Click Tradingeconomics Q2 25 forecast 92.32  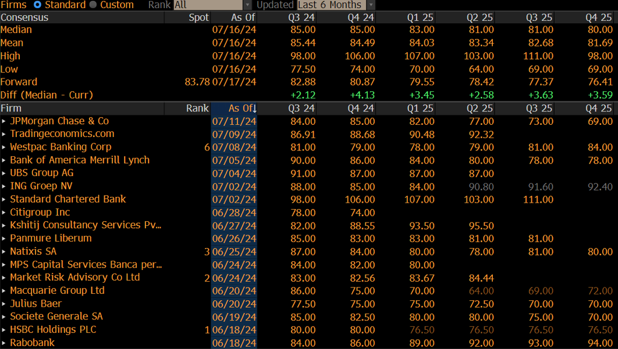tap(481, 134)
